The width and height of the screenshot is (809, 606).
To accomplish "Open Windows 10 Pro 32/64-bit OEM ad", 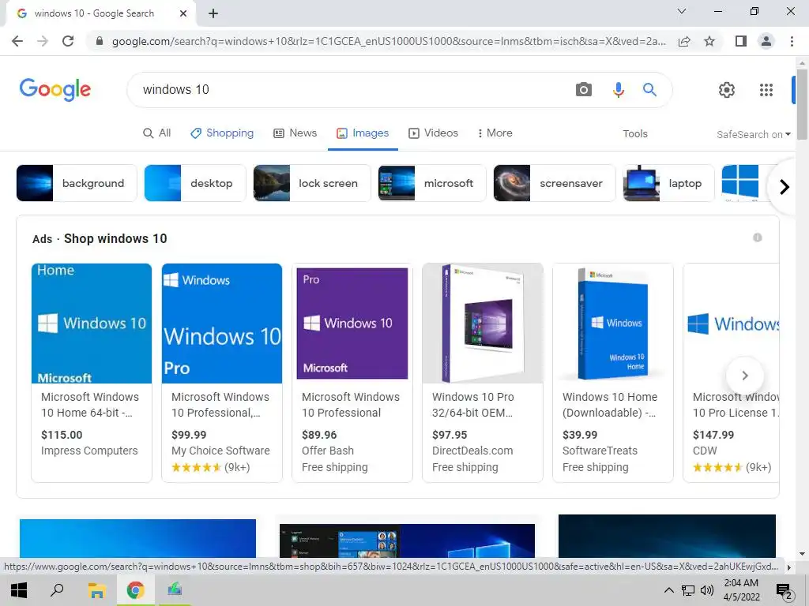I will (x=483, y=372).
